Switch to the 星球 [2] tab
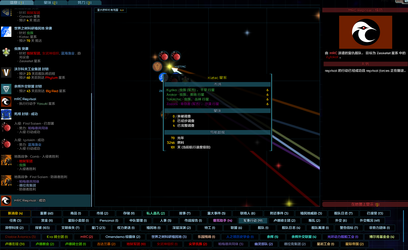The image size is (408, 250). click(50, 3)
